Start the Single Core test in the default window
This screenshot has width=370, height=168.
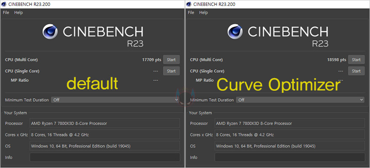[x=171, y=71]
